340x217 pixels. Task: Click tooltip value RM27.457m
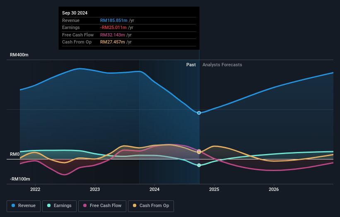tap(113, 42)
